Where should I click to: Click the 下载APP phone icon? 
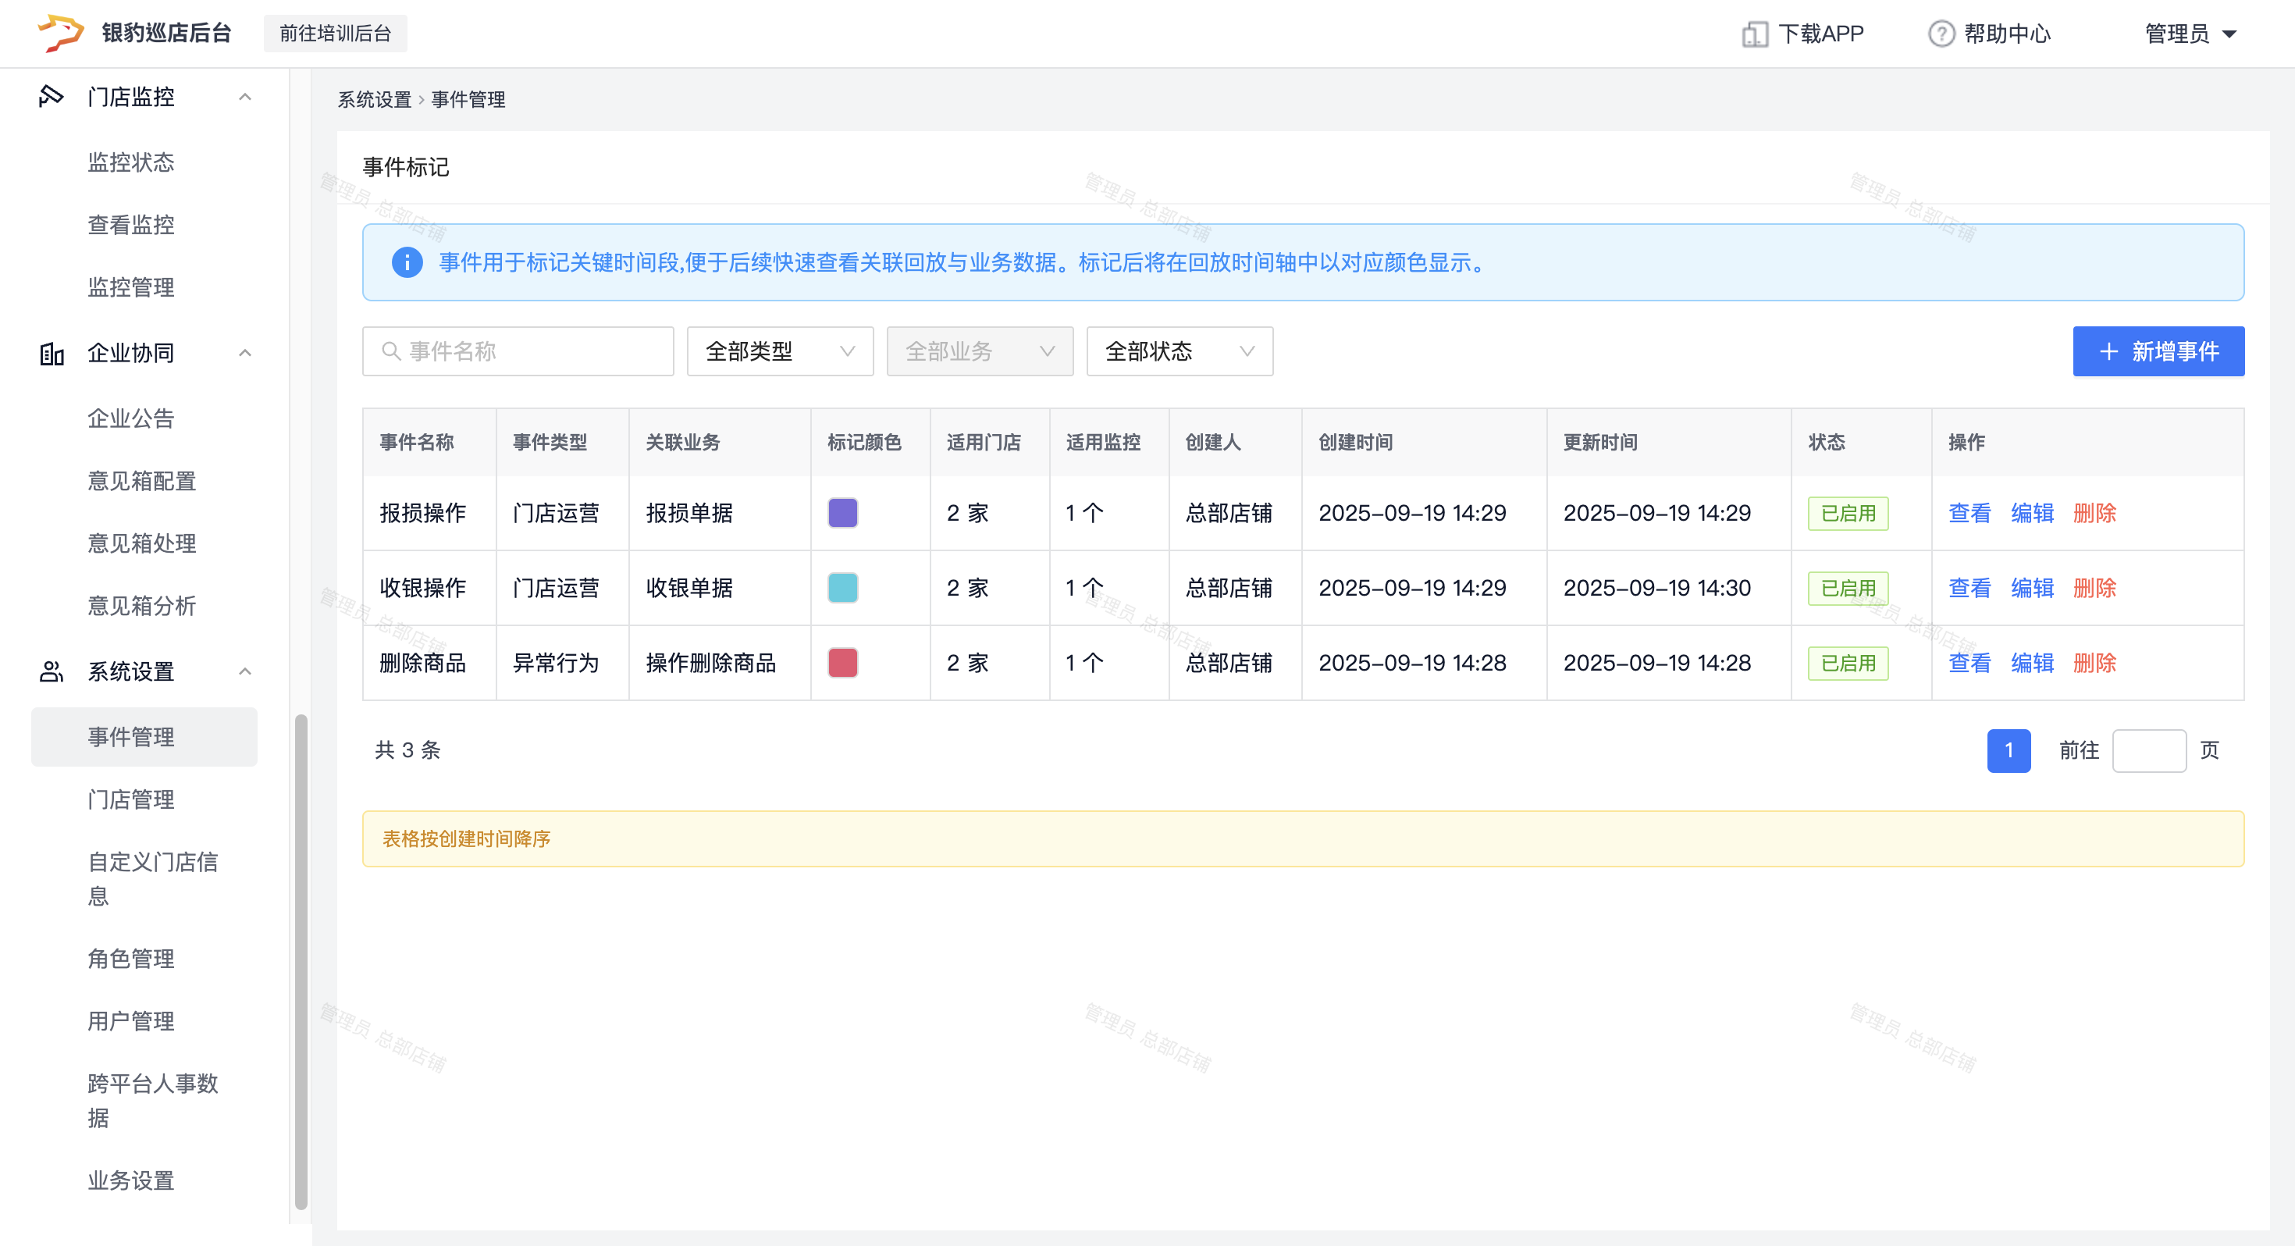1754,34
